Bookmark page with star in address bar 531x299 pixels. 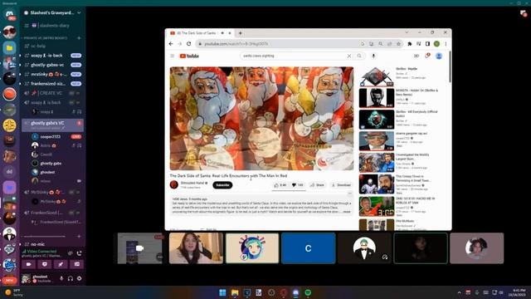398,44
